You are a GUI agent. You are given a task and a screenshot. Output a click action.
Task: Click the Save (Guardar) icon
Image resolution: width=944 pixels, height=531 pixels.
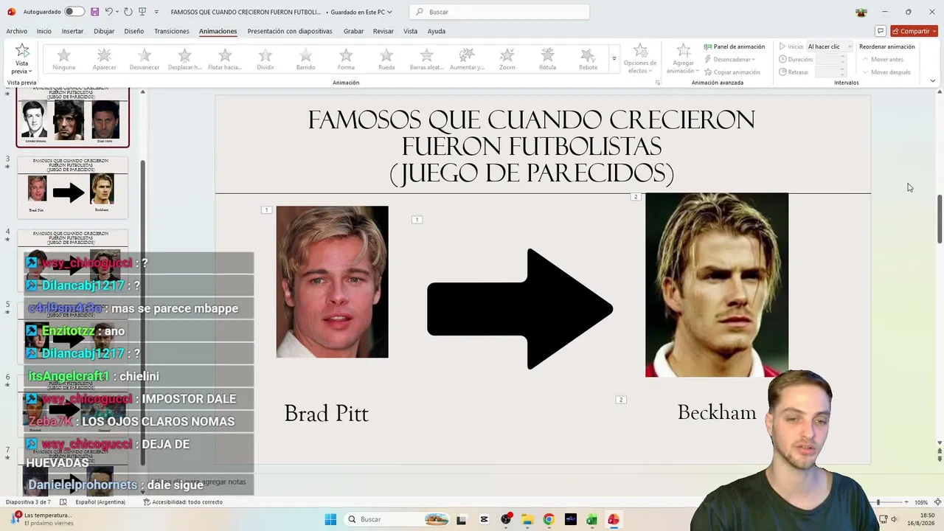[94, 12]
